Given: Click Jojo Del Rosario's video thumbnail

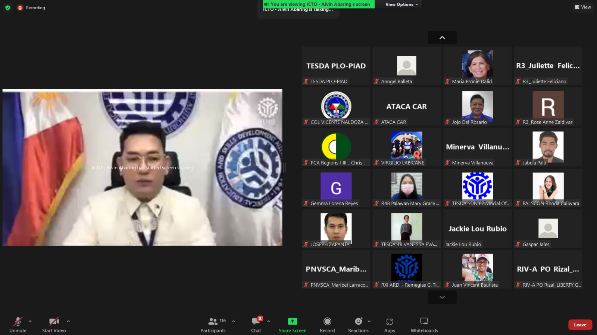Looking at the screenshot, I should [477, 106].
